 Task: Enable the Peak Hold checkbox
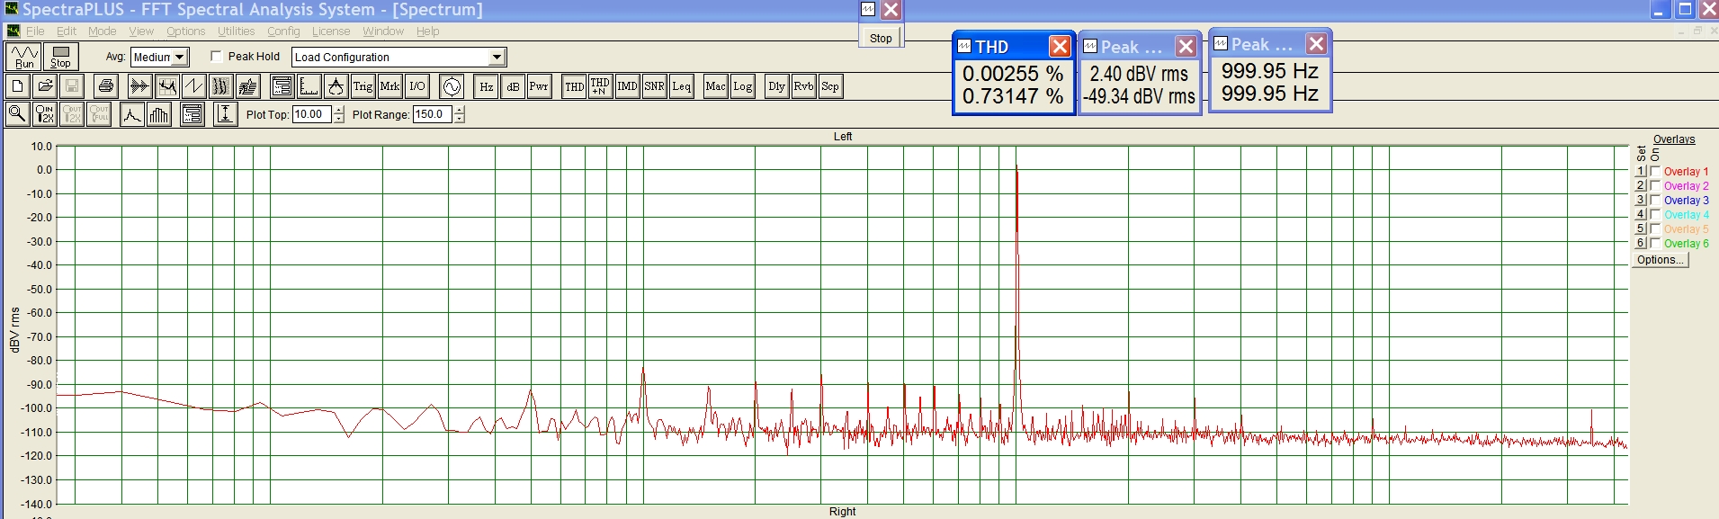tap(216, 56)
